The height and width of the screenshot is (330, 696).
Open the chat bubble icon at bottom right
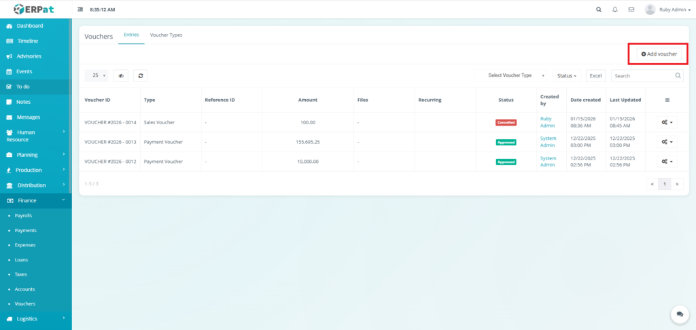pos(679,314)
